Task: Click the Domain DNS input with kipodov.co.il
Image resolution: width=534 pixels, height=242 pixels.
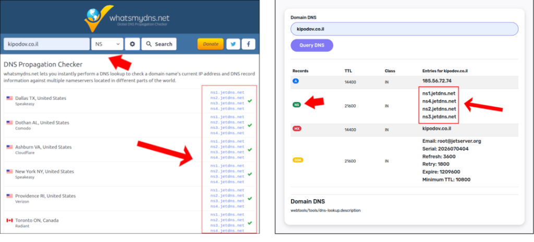Action: tap(404, 29)
